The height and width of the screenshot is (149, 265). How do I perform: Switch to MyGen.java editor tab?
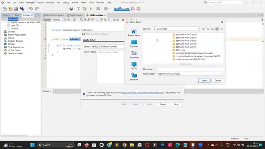75,15
